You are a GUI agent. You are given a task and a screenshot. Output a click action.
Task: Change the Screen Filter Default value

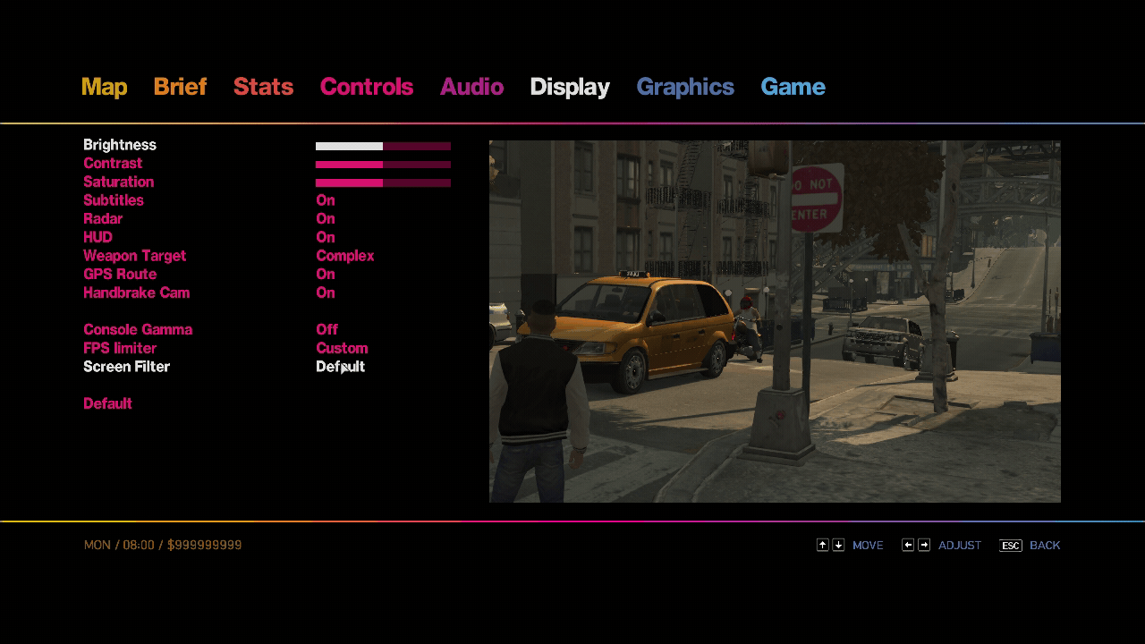point(340,367)
